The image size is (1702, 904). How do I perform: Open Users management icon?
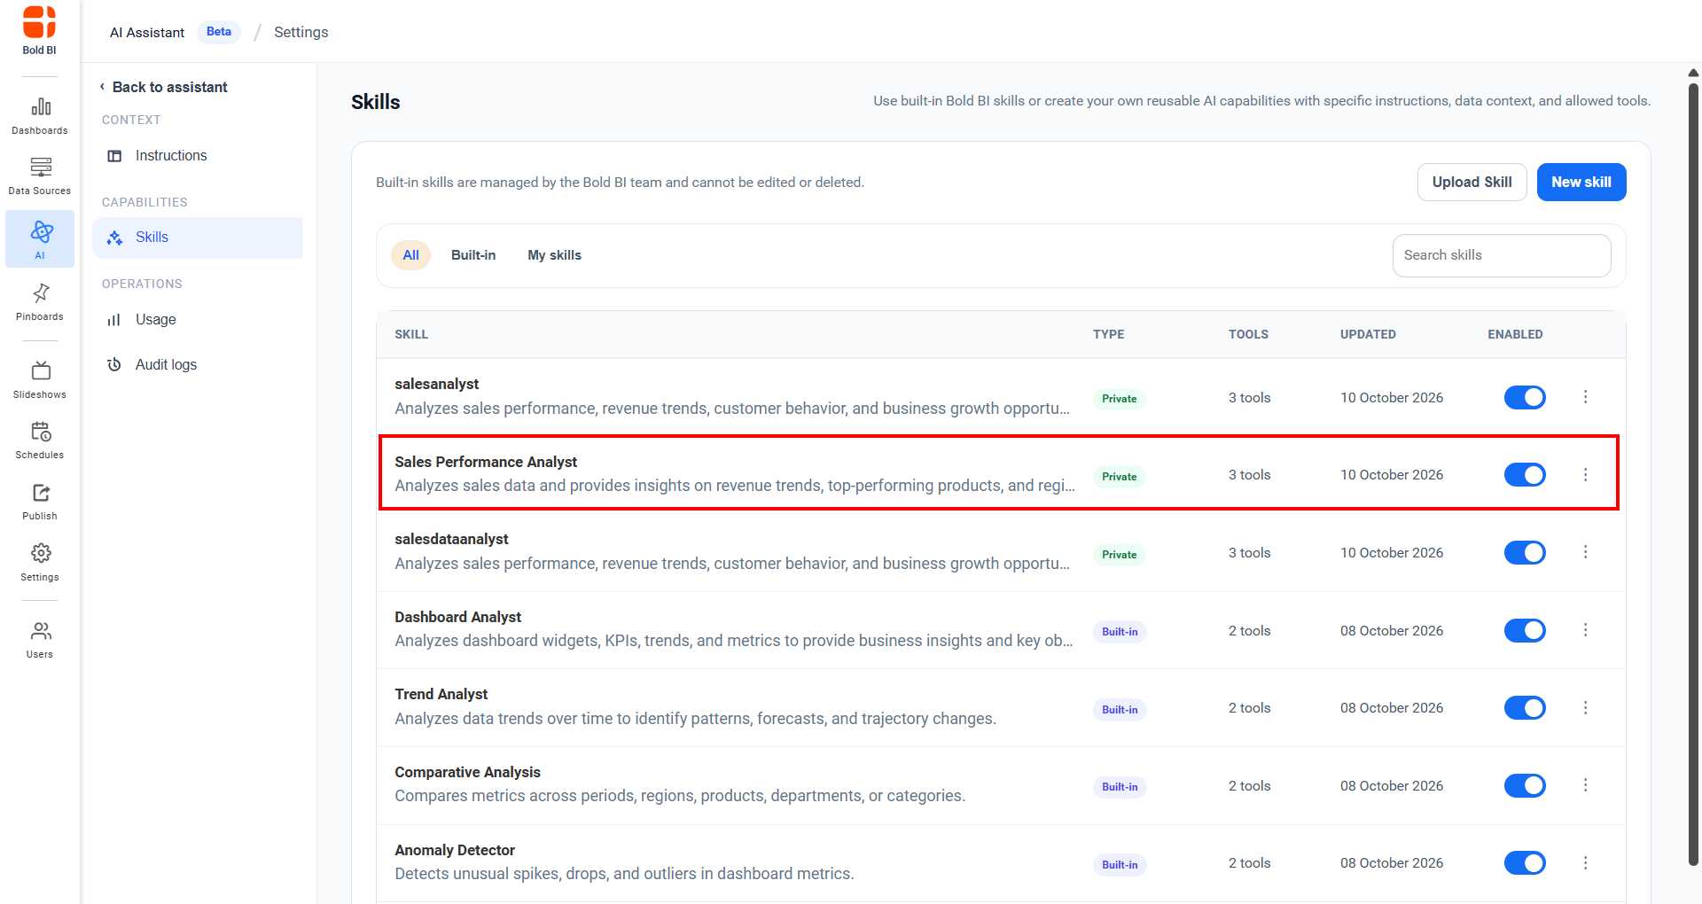pyautogui.click(x=40, y=640)
